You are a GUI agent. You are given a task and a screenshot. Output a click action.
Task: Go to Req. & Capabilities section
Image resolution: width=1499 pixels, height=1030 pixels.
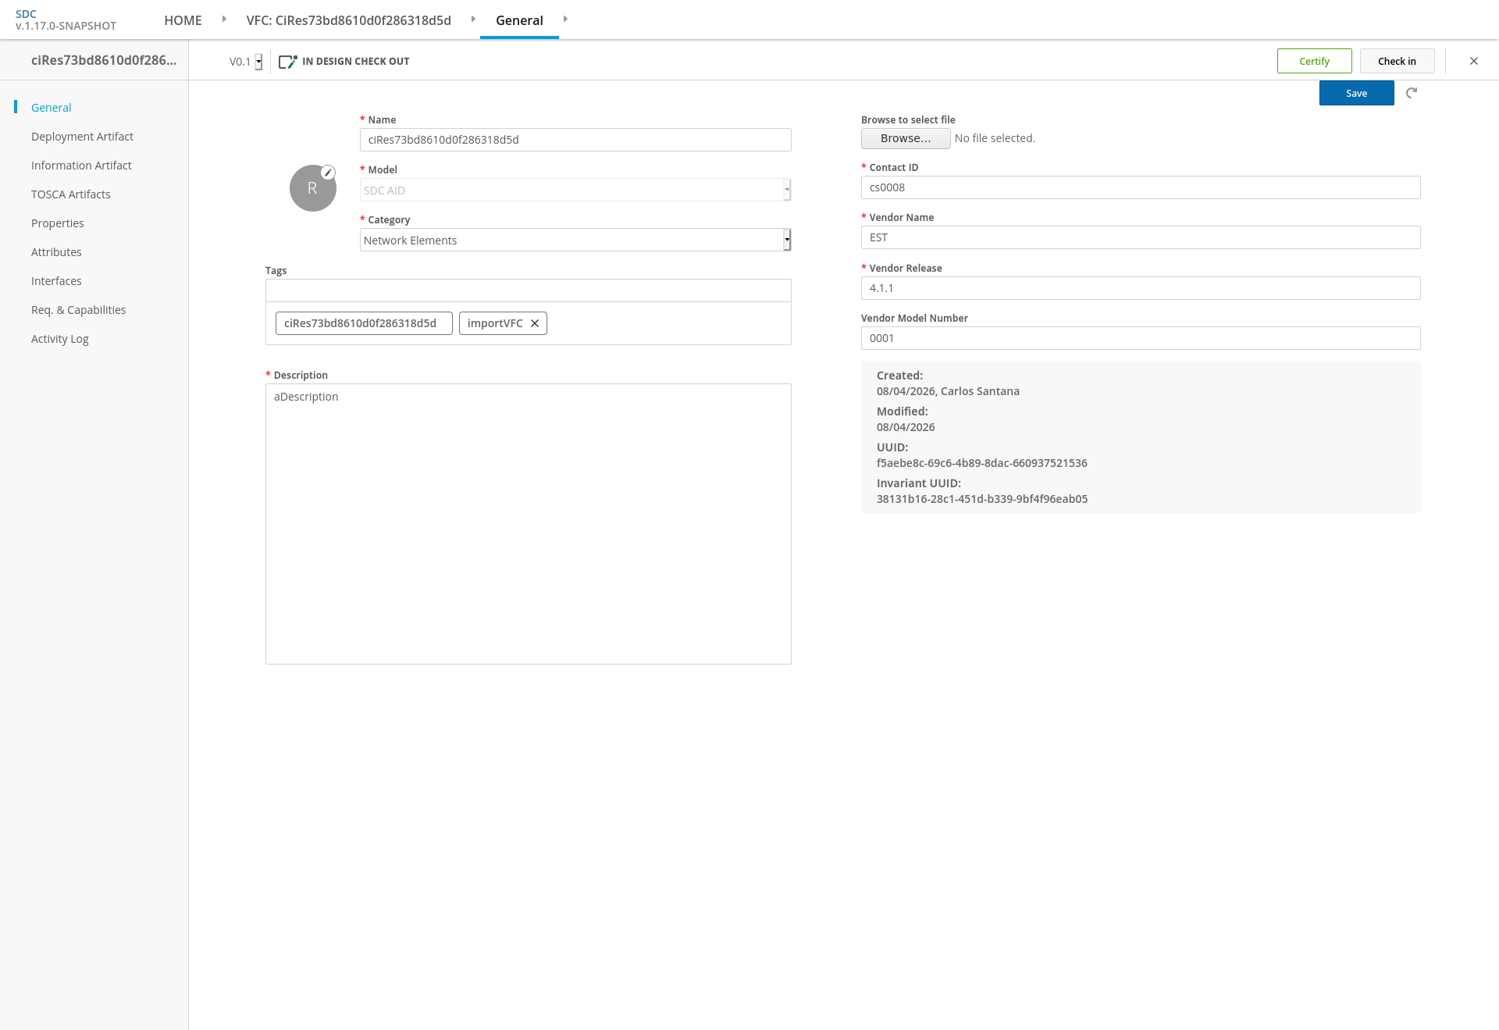click(78, 310)
